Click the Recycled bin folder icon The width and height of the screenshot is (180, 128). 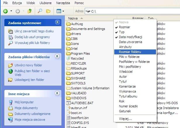point(68,58)
